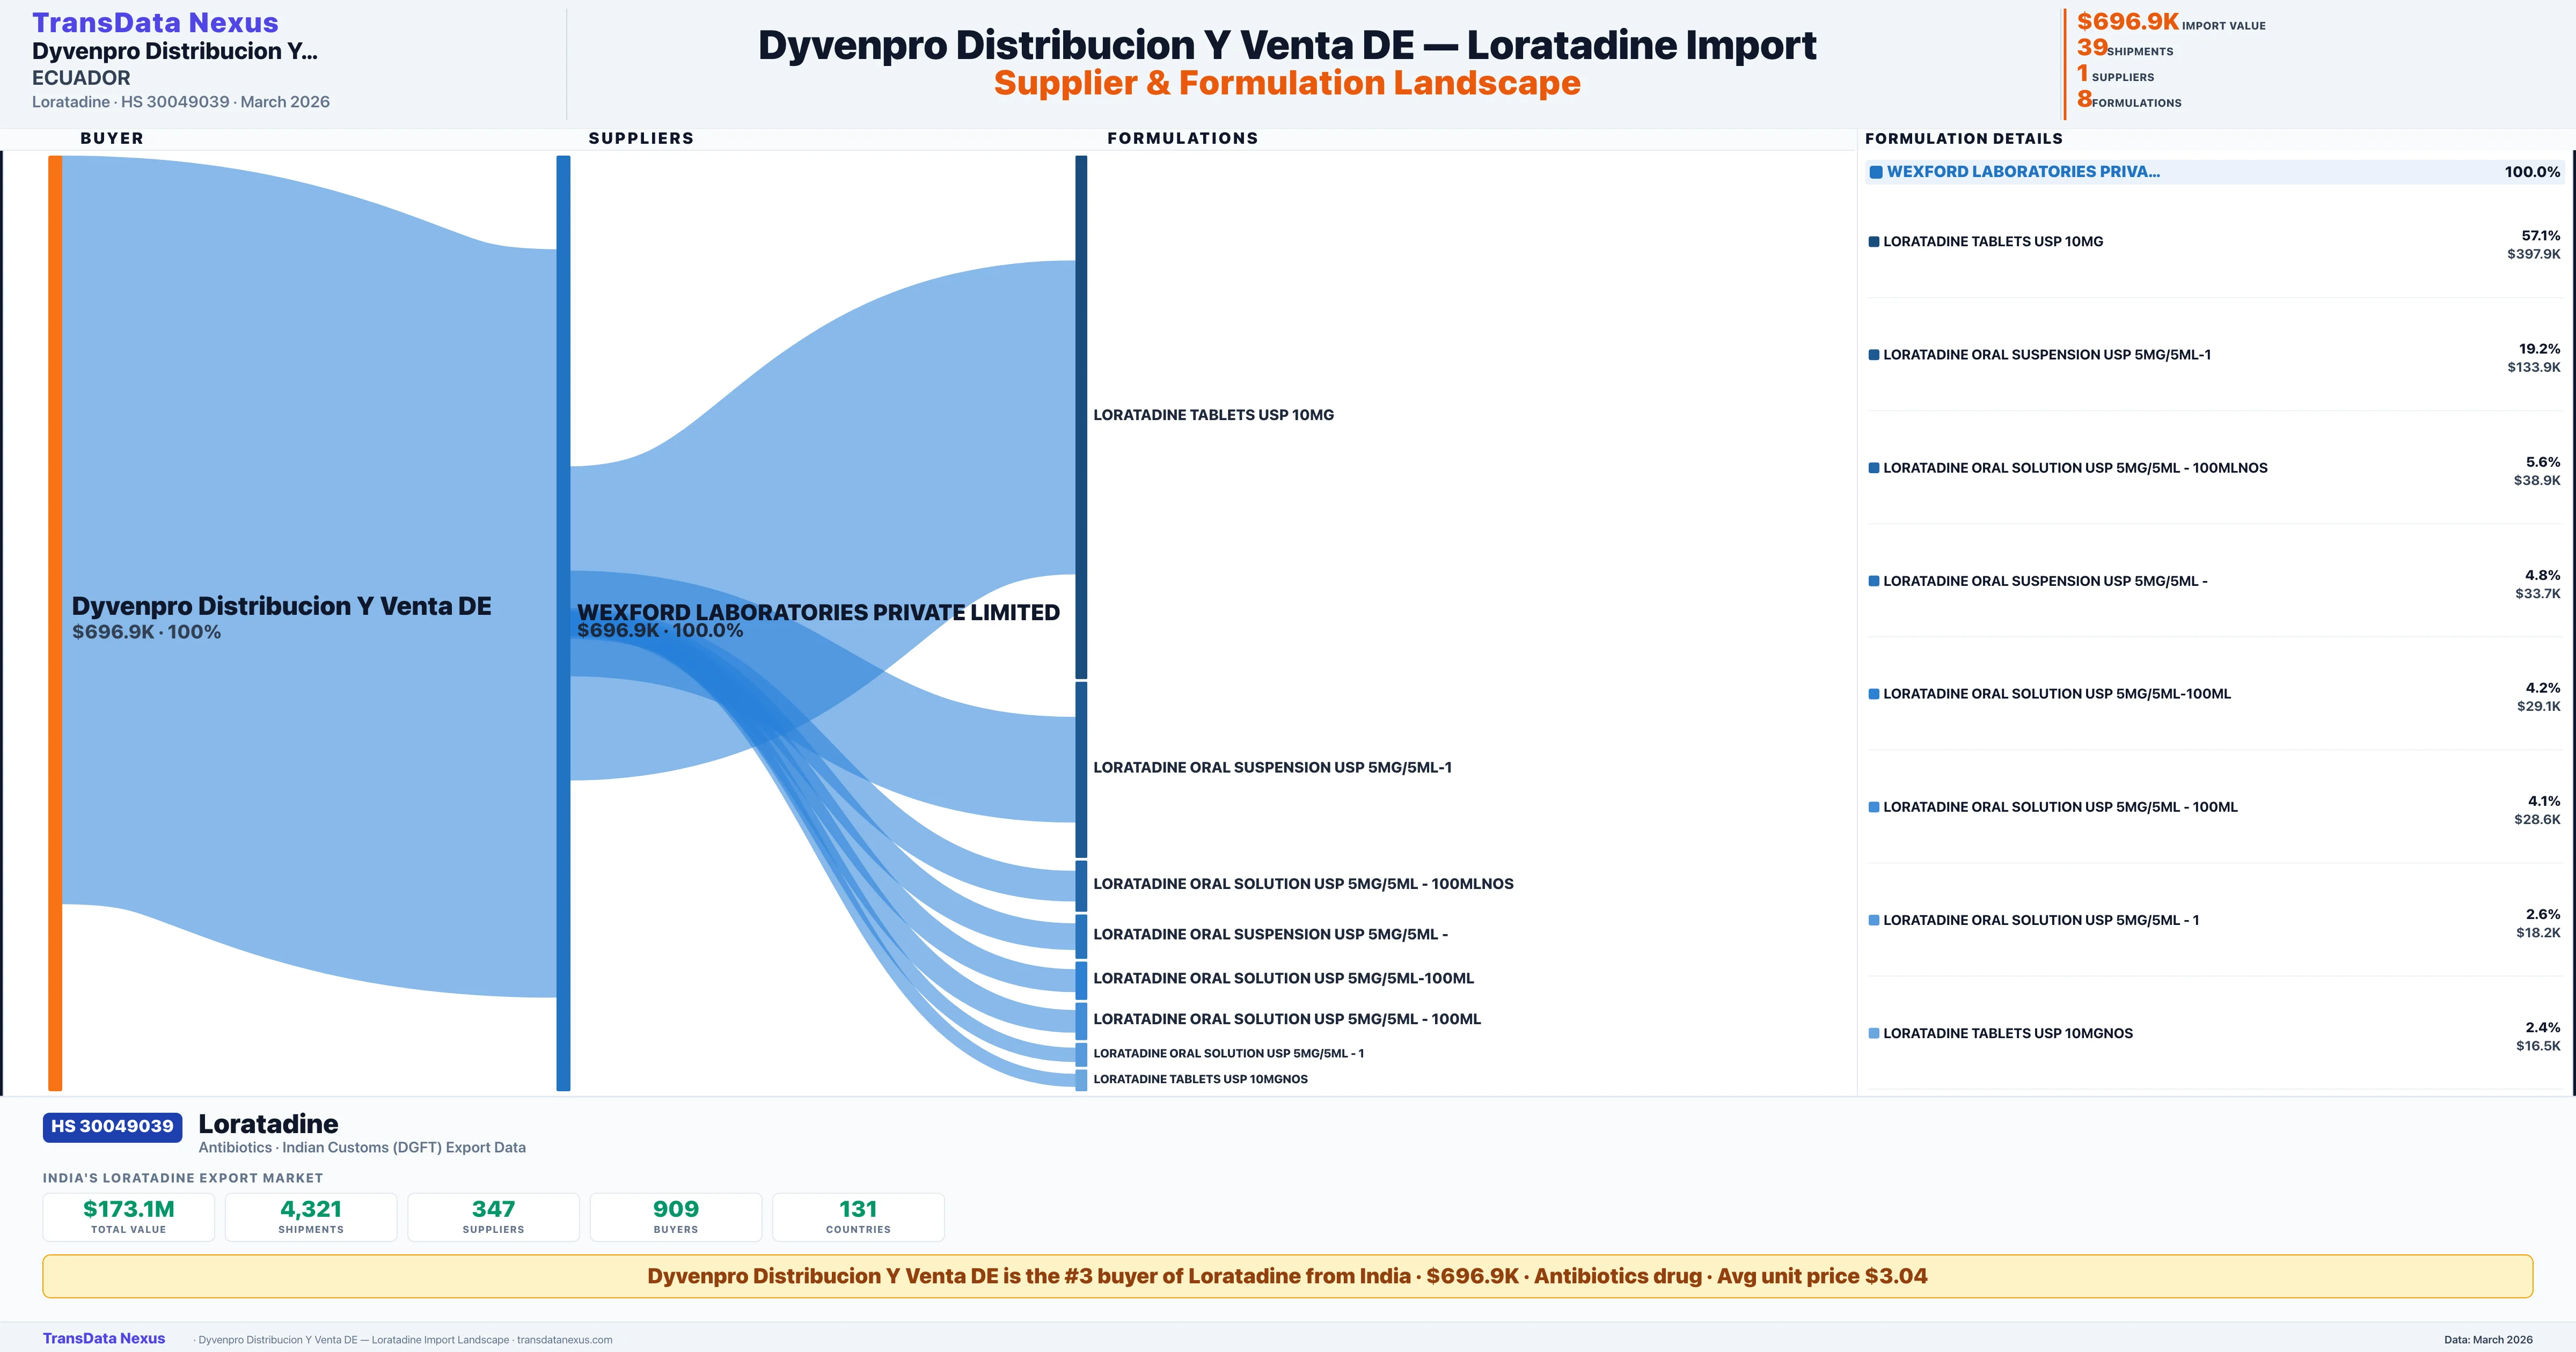Click the Oral Solution 100MLNOS legend square

[x=1874, y=468]
